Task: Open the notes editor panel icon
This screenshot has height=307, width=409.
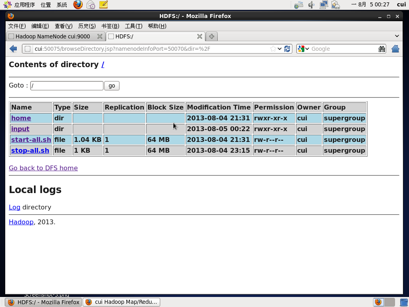Action: click(103, 4)
